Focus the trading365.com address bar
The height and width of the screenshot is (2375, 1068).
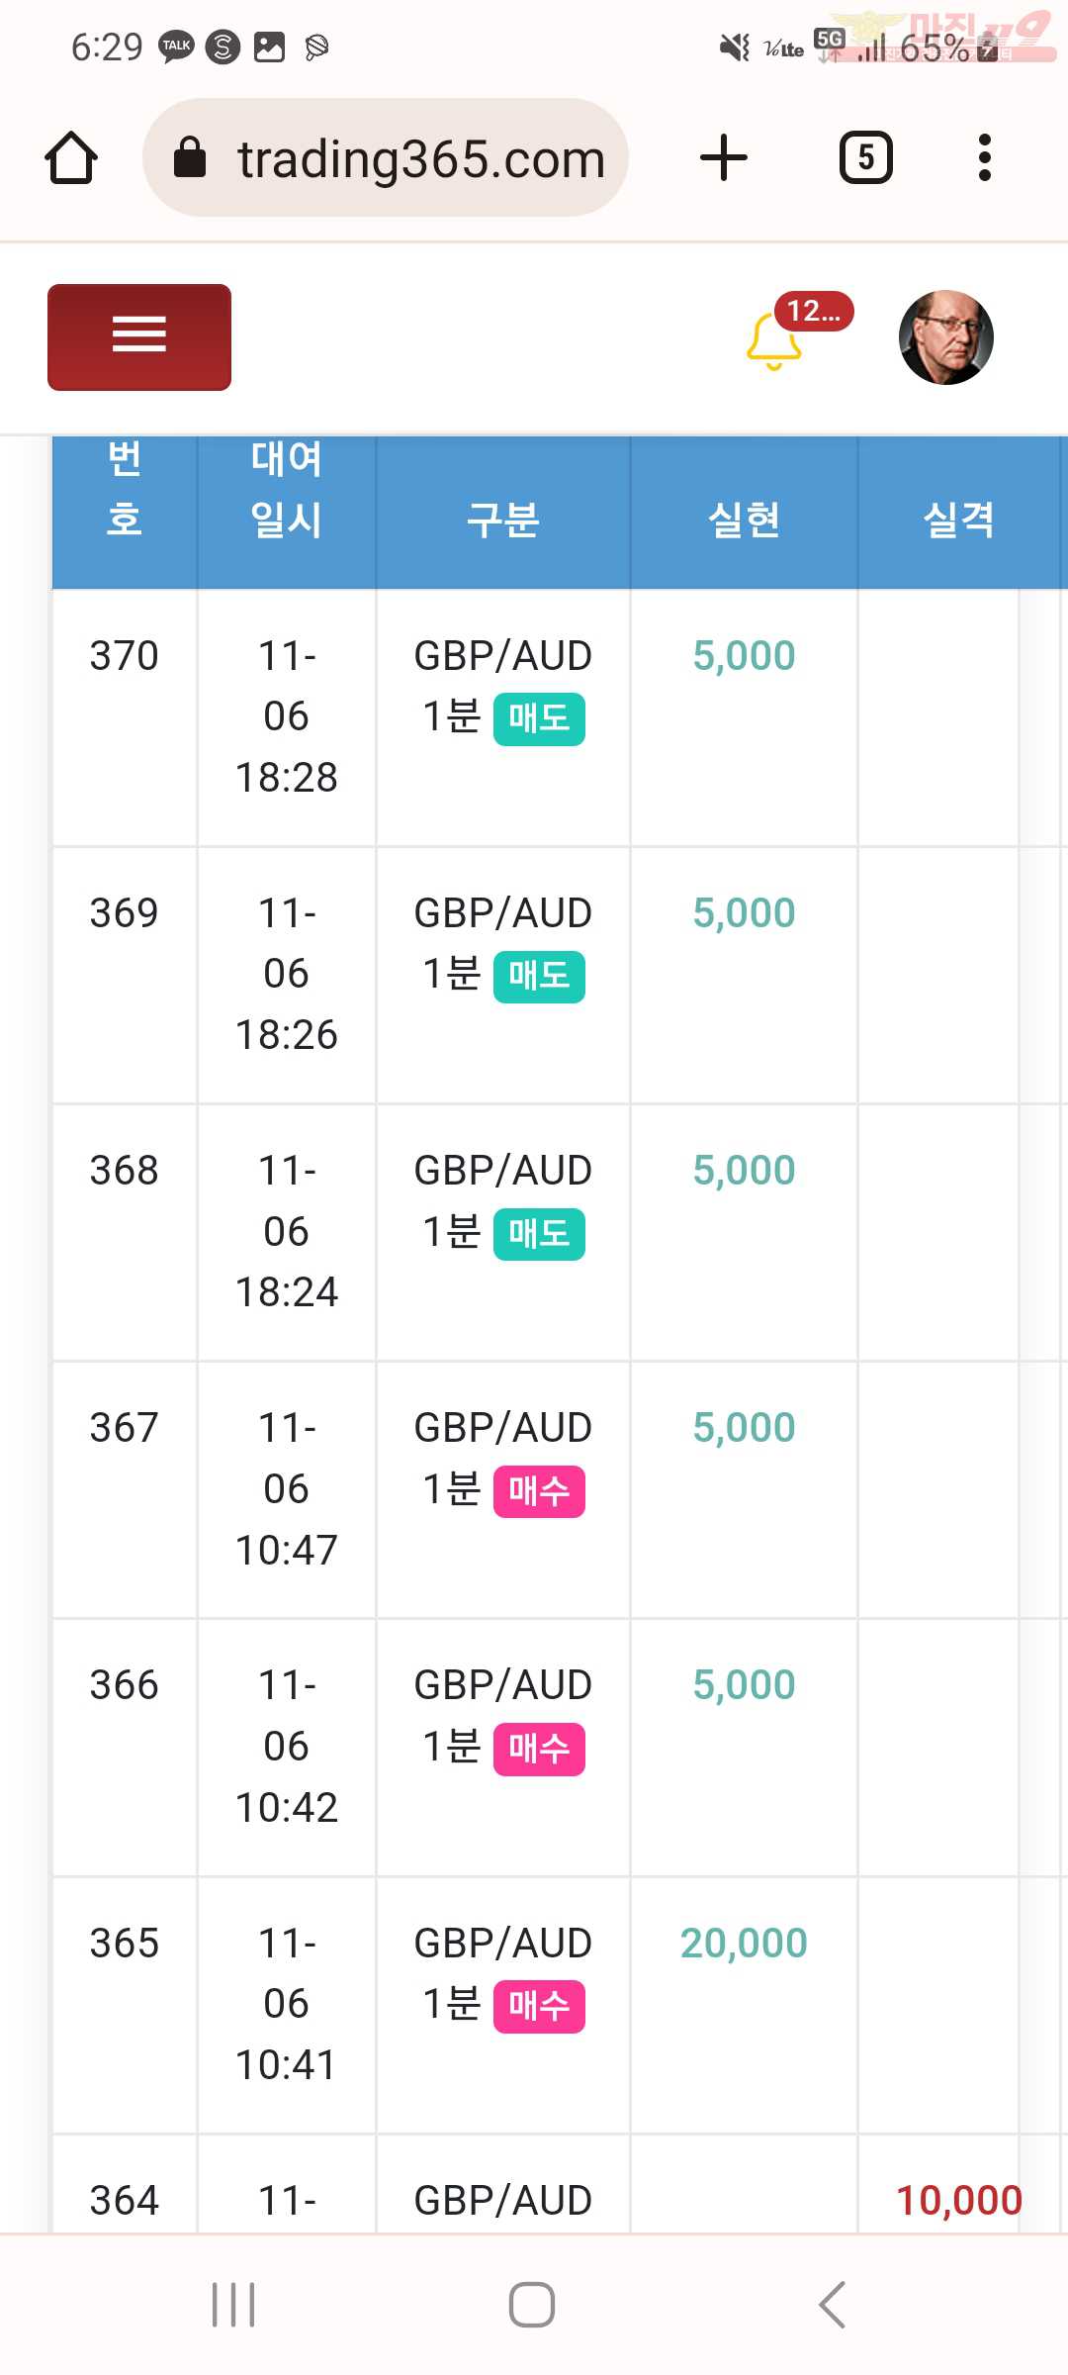[386, 158]
